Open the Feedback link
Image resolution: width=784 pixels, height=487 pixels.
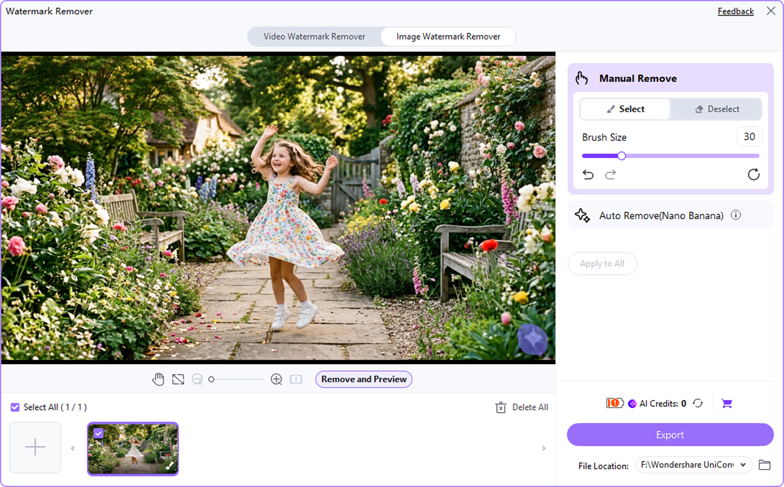pyautogui.click(x=735, y=11)
